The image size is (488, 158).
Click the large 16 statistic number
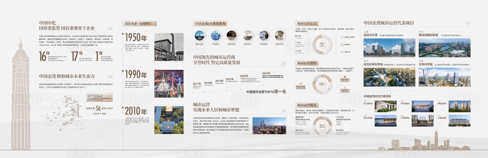pyautogui.click(x=43, y=56)
